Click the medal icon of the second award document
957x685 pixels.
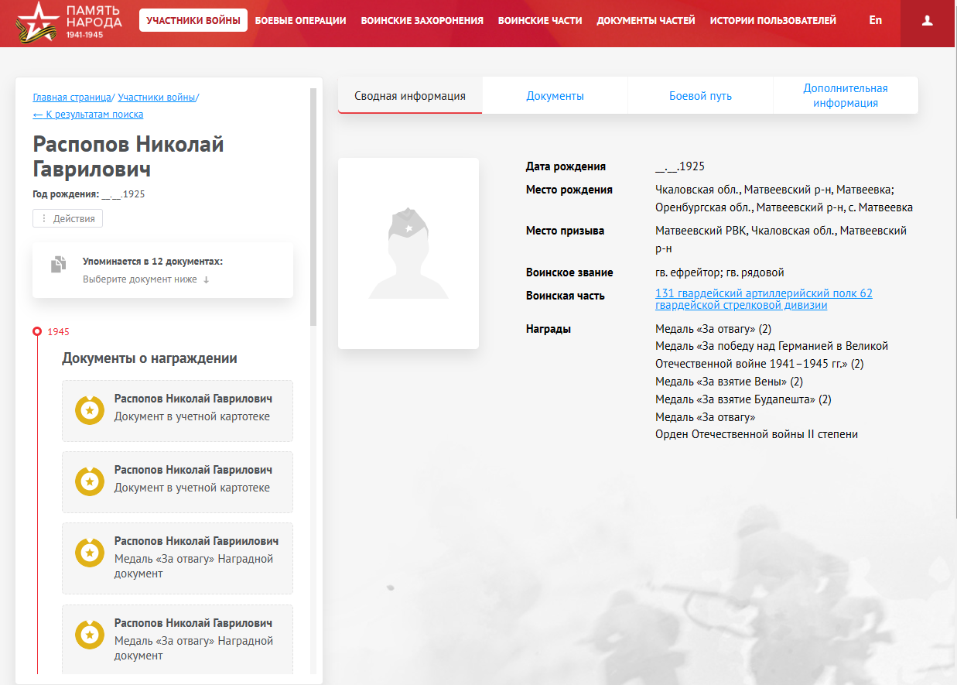tap(90, 481)
